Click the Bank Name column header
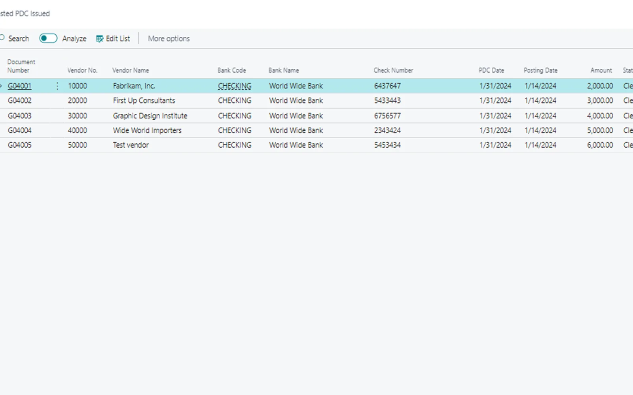Viewport: 633px width, 395px height. click(284, 70)
